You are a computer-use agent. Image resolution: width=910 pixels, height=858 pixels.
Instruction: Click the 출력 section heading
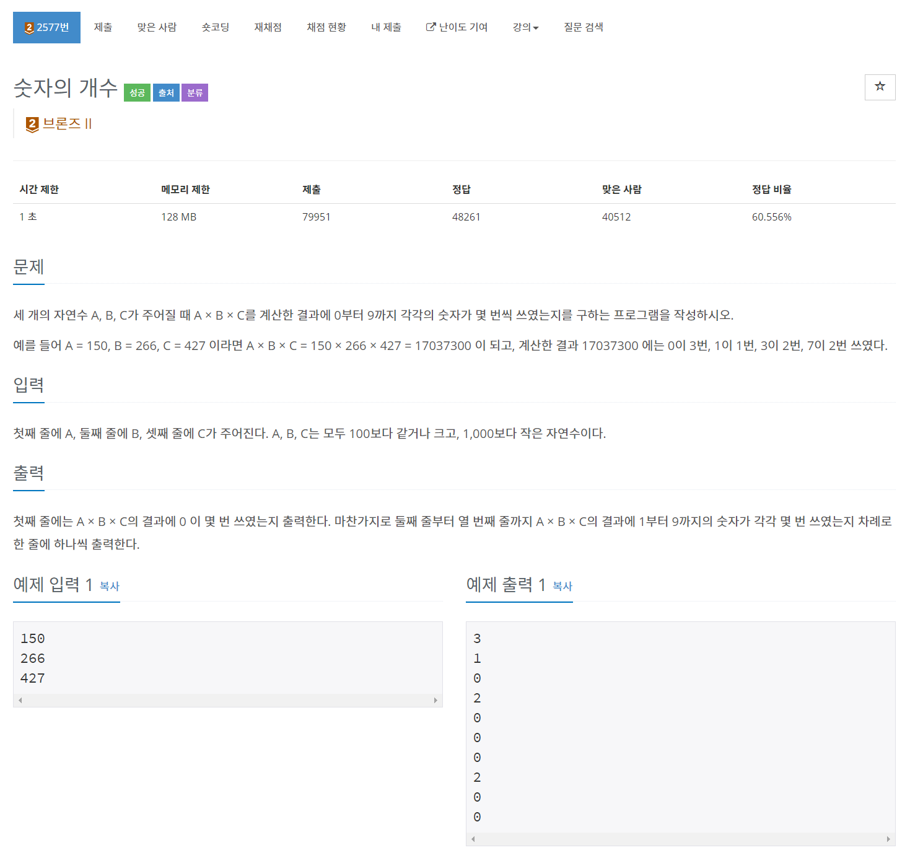(x=28, y=473)
